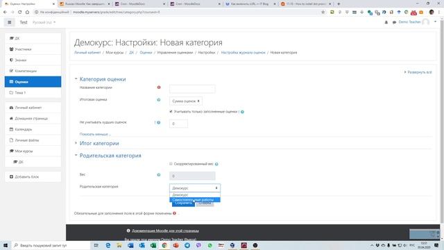Switch to the IT Blog tab
Viewport: 444px width, 250px height.
(x=250, y=4)
